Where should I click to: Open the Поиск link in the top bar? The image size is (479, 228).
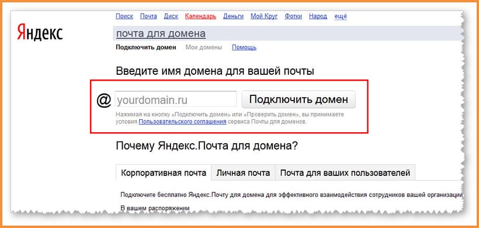pos(124,16)
